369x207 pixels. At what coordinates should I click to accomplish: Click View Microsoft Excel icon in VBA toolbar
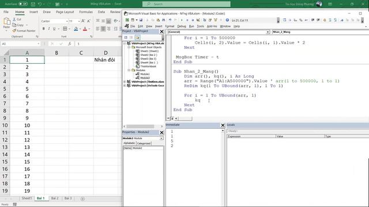[127, 20]
